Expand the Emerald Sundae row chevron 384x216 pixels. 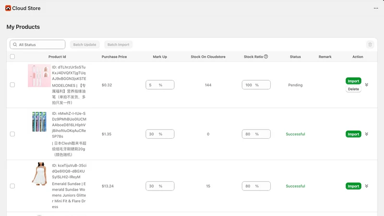click(367, 186)
